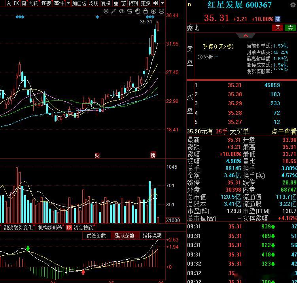Click the 财 marker on chart
The image size is (297, 283).
click(97, 156)
